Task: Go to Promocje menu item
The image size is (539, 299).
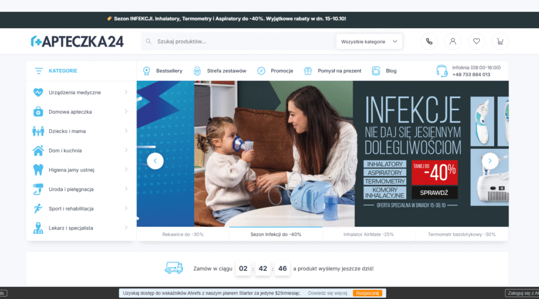Action: 275,71
